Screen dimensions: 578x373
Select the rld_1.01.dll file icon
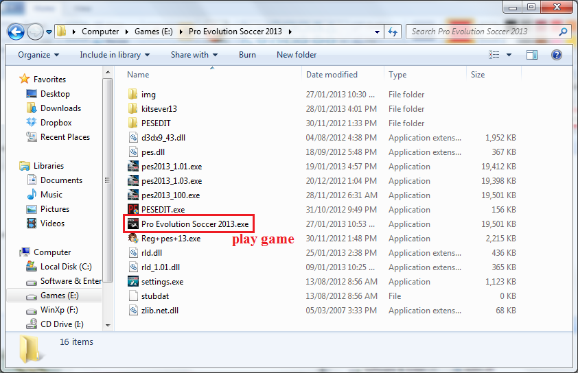[133, 267]
